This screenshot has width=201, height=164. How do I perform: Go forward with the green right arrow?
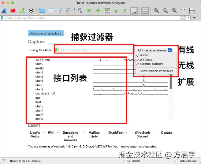point(98,11)
